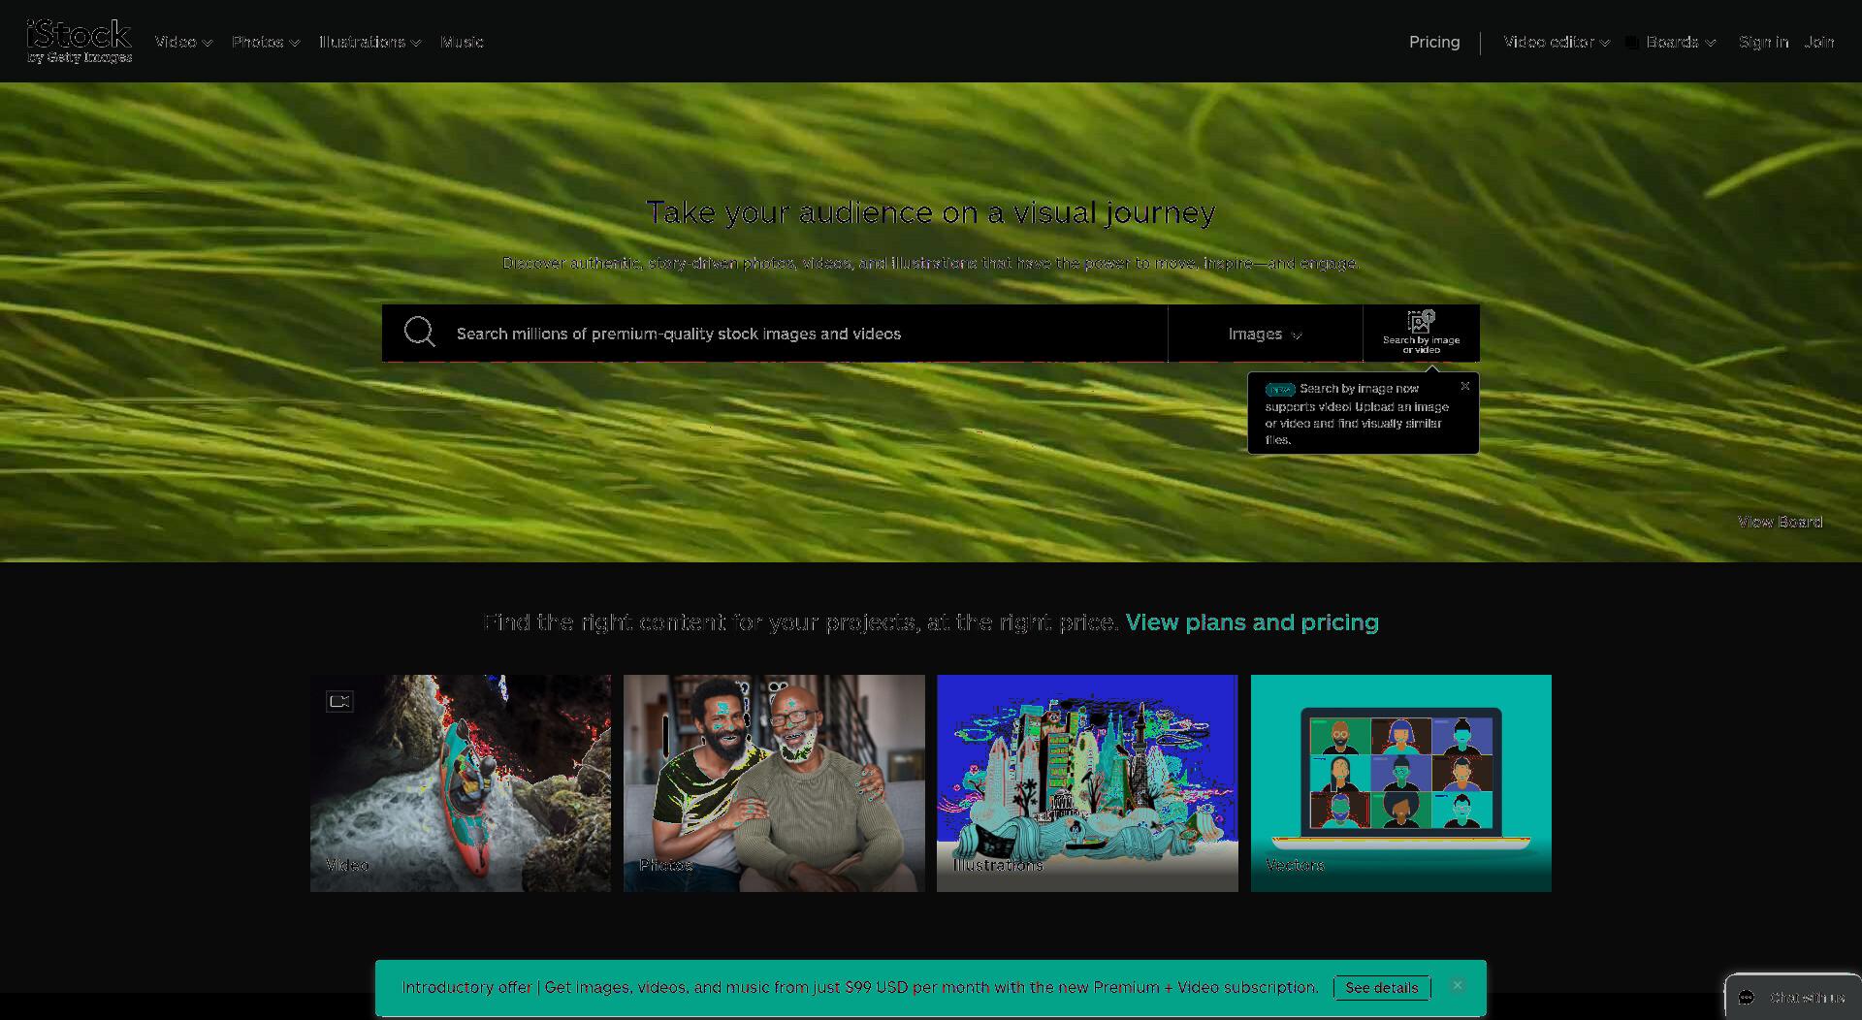
Task: Close the search by image tooltip
Action: pyautogui.click(x=1464, y=386)
